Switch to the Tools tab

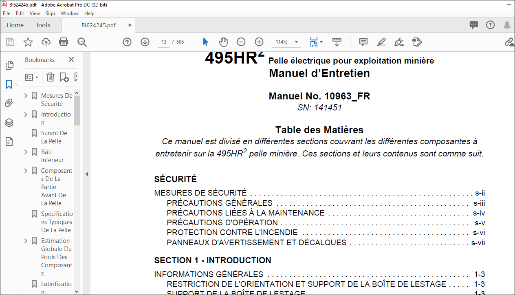point(43,25)
